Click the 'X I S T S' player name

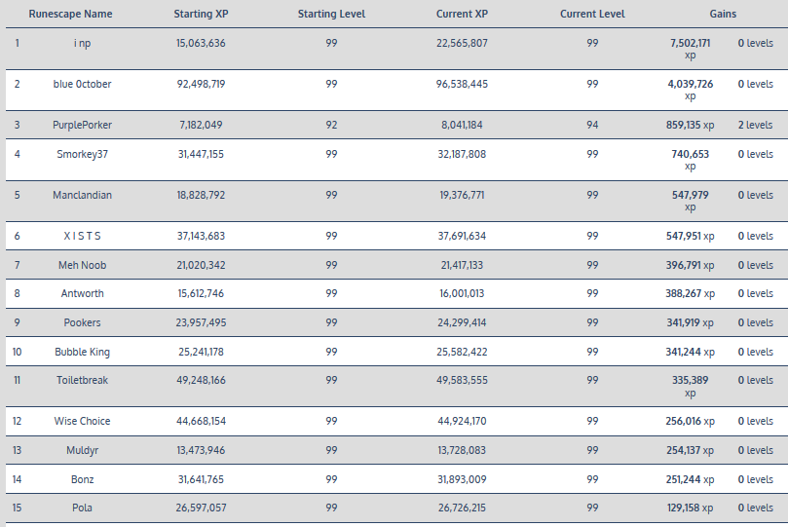tap(82, 236)
